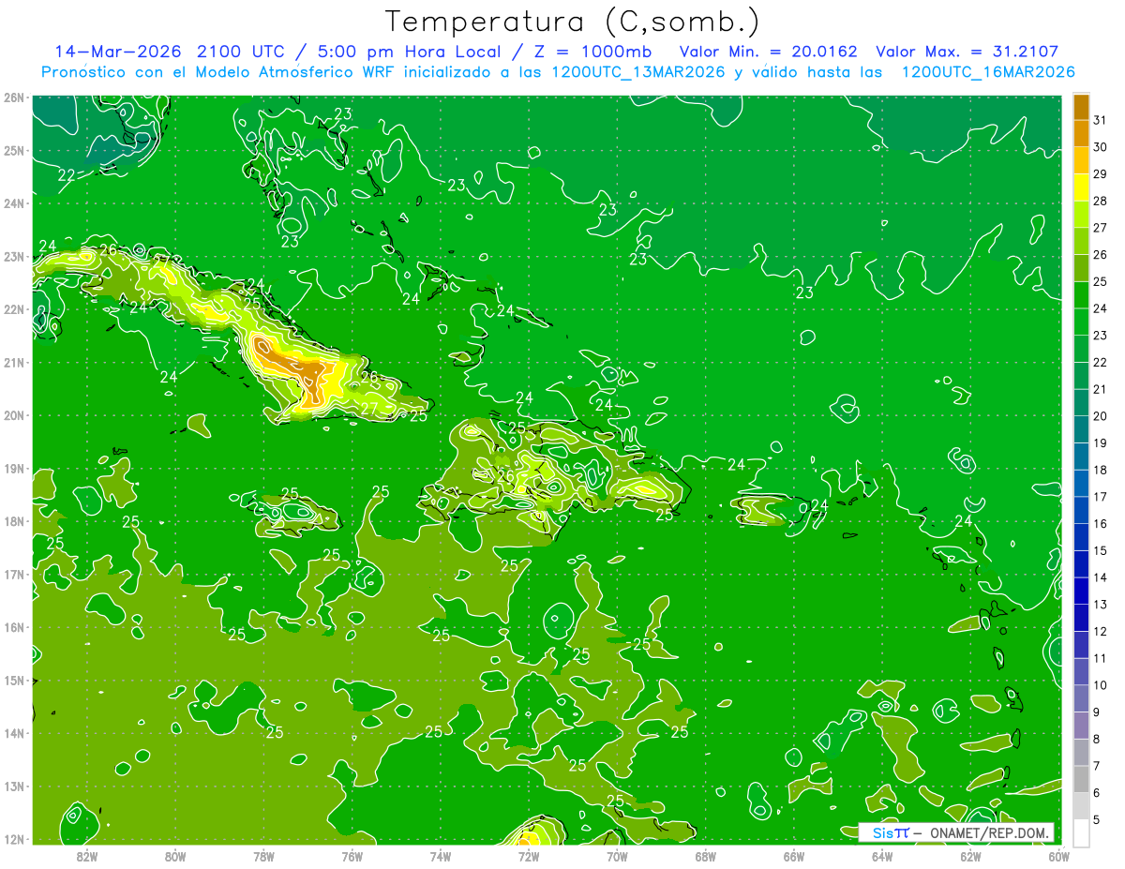
Task: Click the longitude axis label "72W"
Action: [528, 856]
